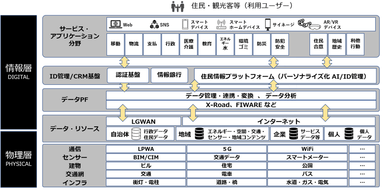Click the ID管理/CRM基盤 label
The image size is (382, 191).
point(75,76)
